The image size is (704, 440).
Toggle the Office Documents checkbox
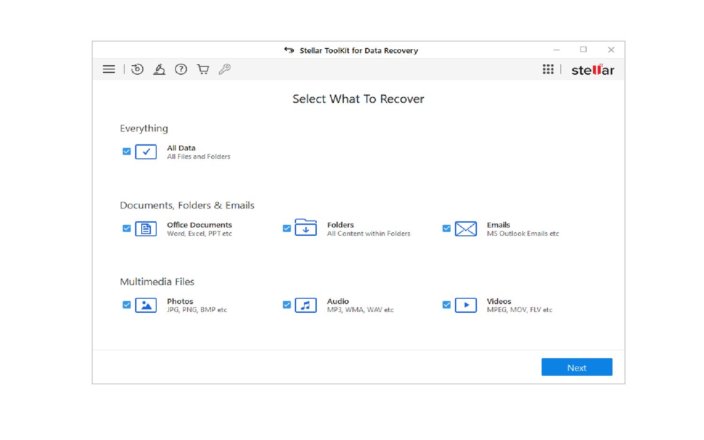point(127,228)
